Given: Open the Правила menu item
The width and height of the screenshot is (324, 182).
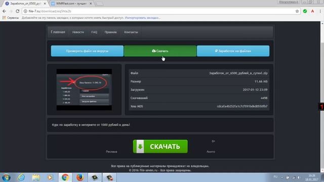Looking at the screenshot, I should pos(110,32).
